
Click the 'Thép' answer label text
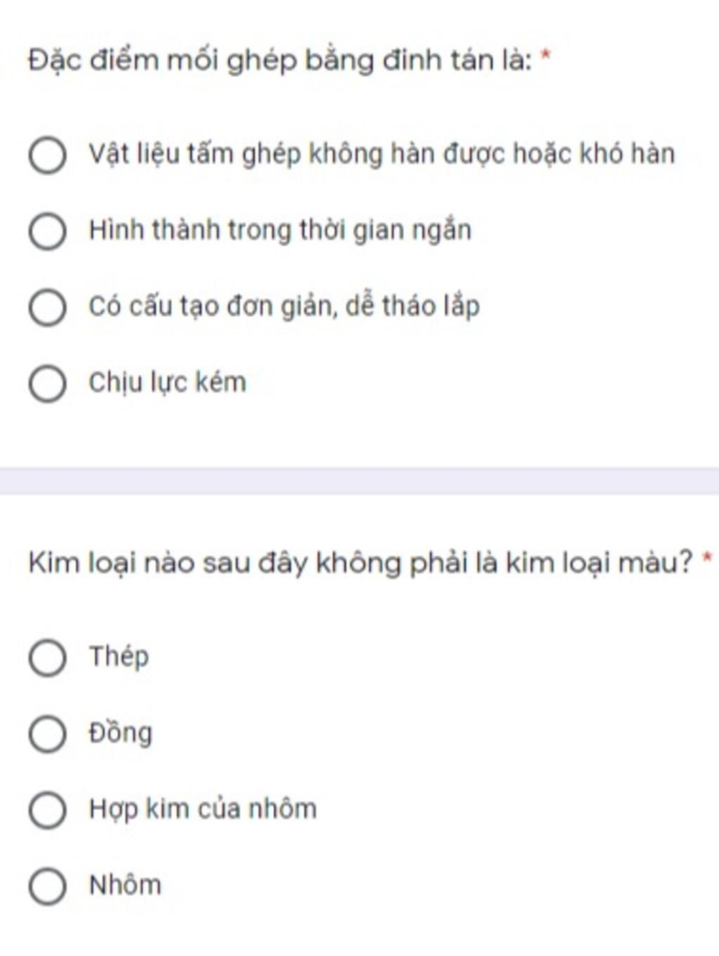click(x=119, y=657)
